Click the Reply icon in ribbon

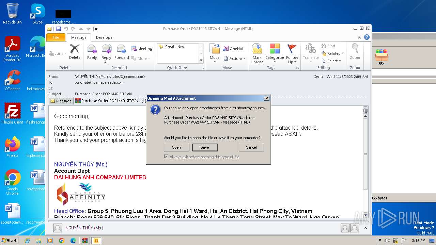92,52
